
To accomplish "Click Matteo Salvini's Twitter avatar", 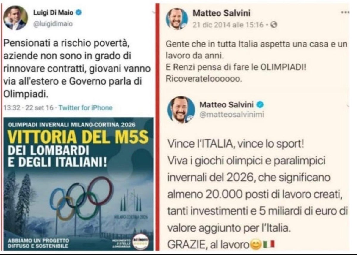I will [181, 110].
